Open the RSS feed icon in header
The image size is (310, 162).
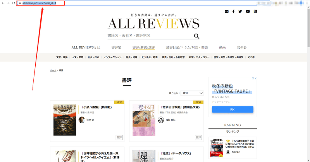[255, 12]
